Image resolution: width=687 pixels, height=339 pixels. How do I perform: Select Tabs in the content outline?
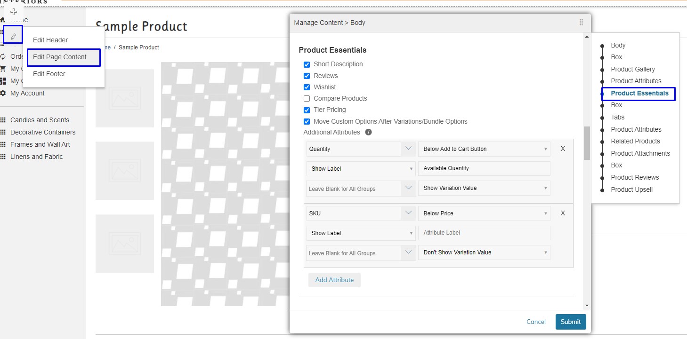tap(618, 117)
